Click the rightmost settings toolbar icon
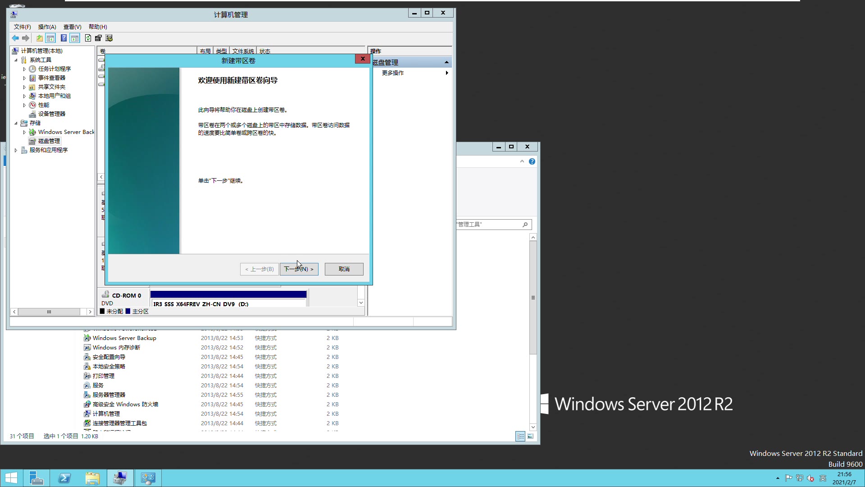Viewport: 865px width, 487px height. pyautogui.click(x=109, y=38)
